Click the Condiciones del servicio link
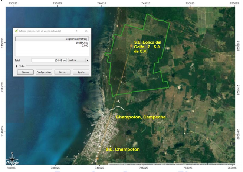Screen dimensions: 243x172 (196, 164)
